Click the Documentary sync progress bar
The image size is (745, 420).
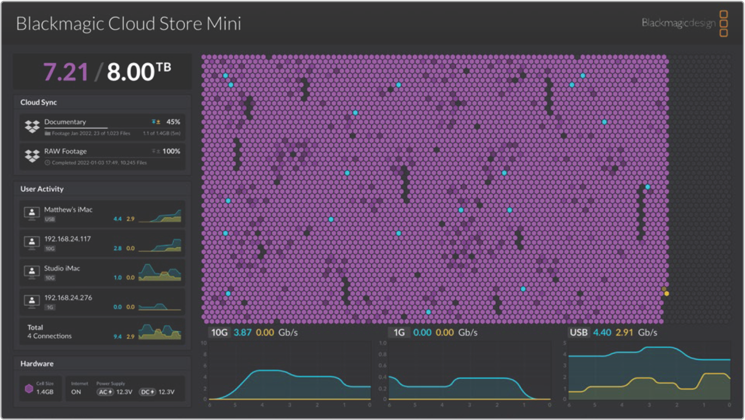pos(112,128)
